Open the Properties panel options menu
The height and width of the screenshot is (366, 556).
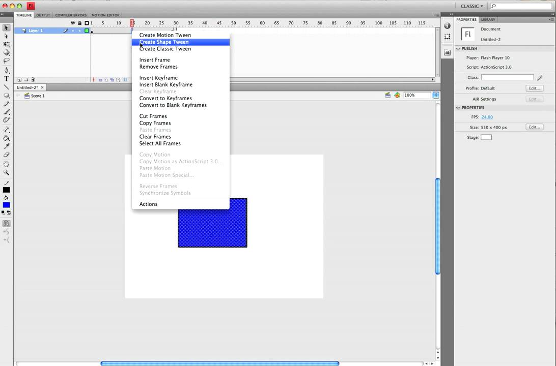551,19
